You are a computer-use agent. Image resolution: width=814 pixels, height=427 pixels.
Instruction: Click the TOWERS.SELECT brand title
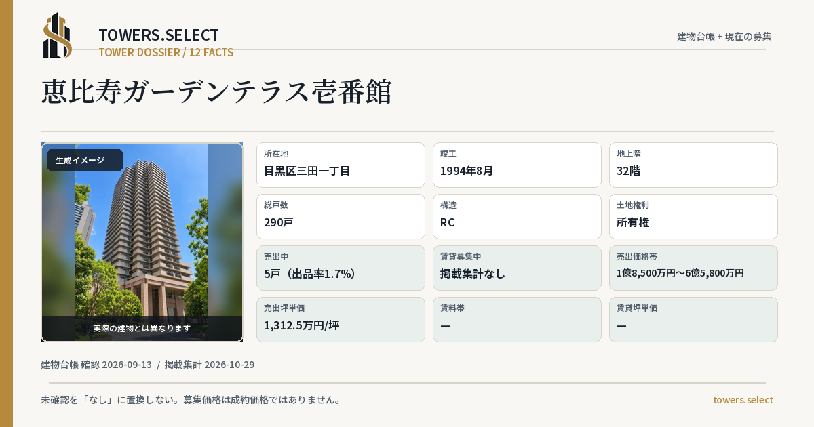(159, 35)
